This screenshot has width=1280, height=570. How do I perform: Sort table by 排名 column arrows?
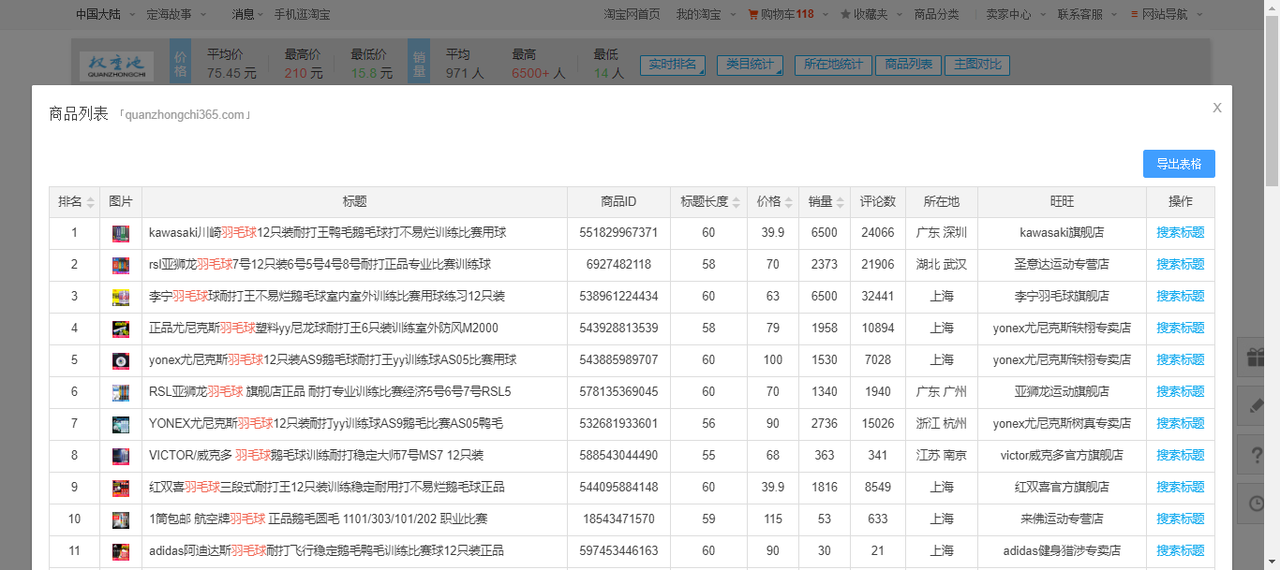pos(91,202)
